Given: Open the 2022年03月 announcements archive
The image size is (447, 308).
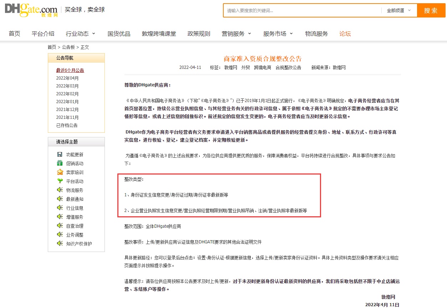Looking at the screenshot, I should point(67,86).
